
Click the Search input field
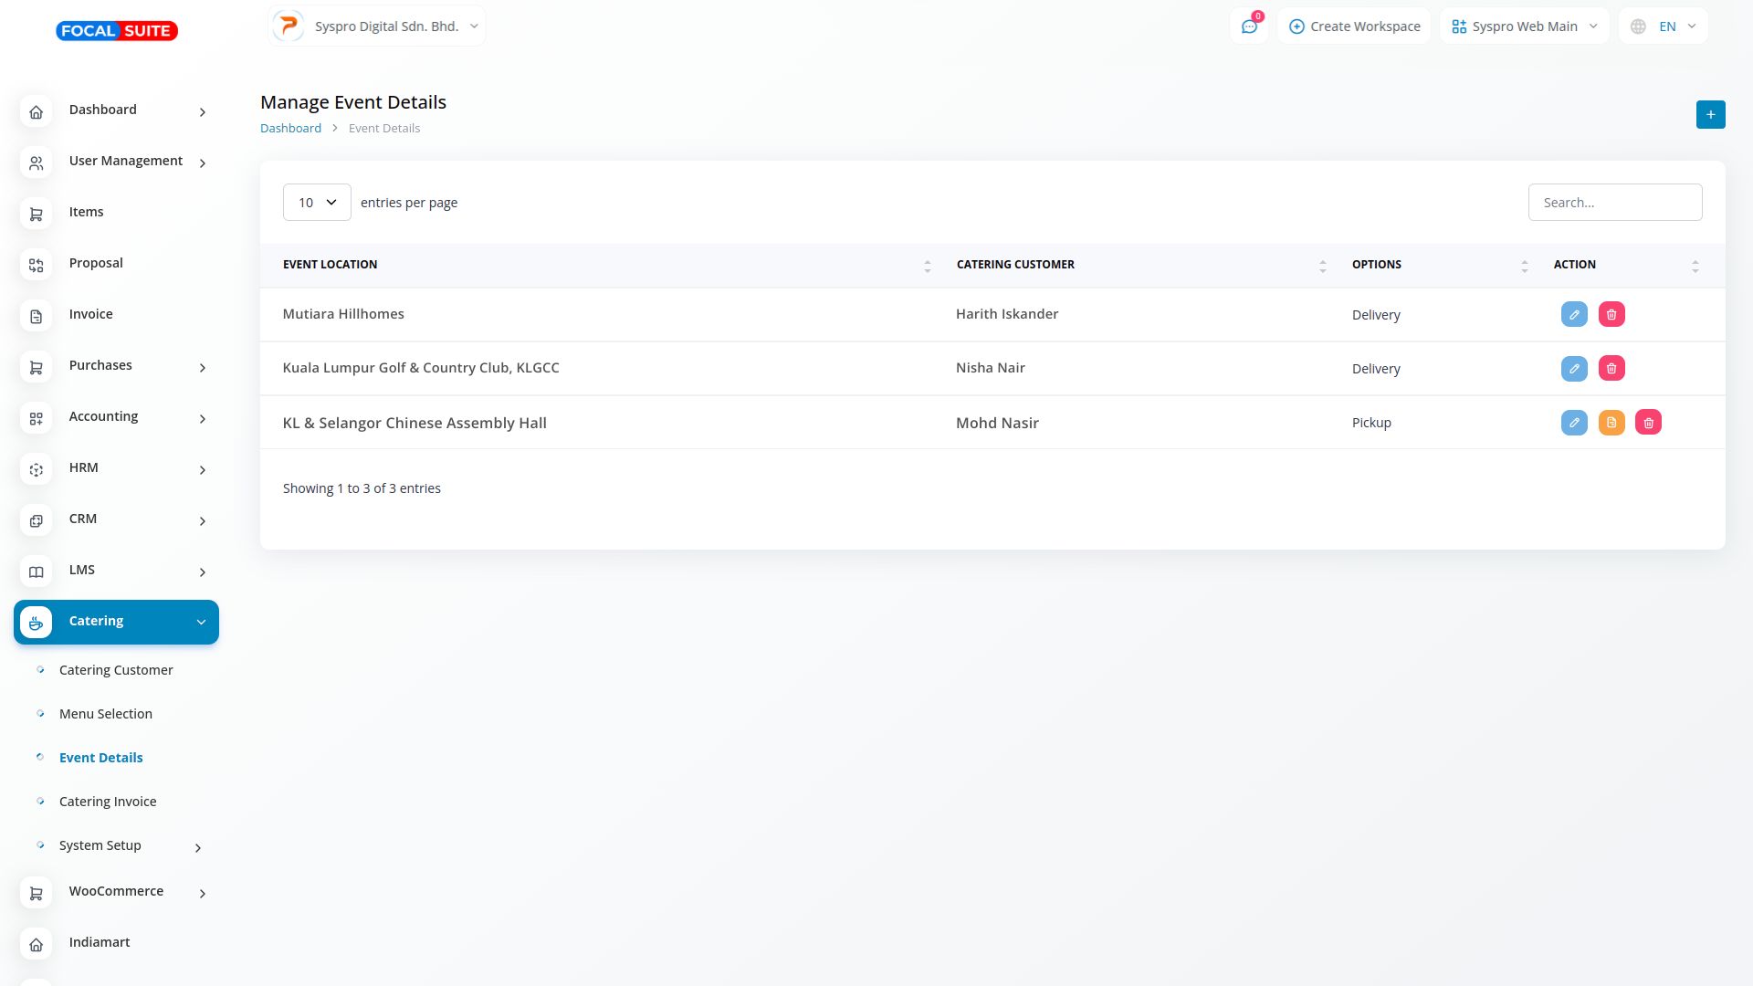tap(1614, 203)
